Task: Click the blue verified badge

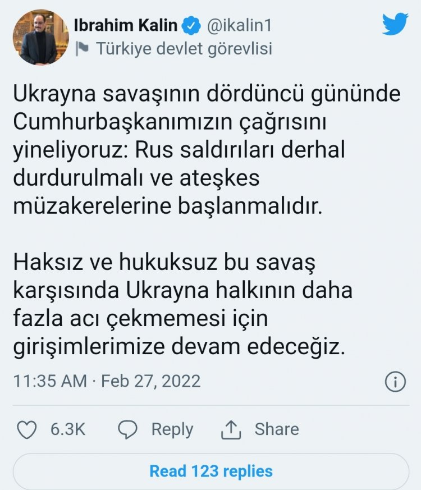Action: [193, 25]
